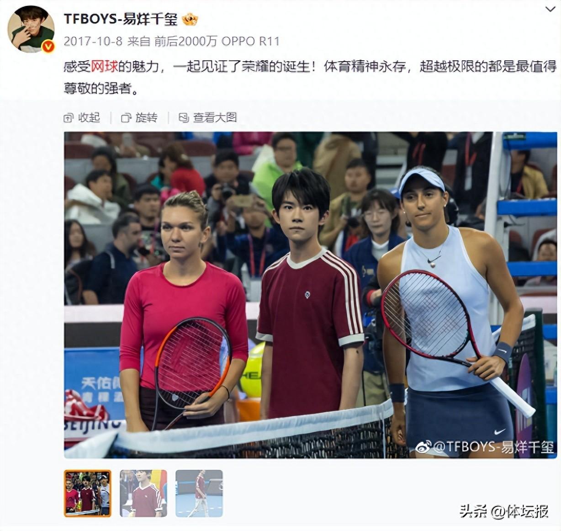Click the 2017-10-8 post date
This screenshot has height=531, width=561.
93,41
